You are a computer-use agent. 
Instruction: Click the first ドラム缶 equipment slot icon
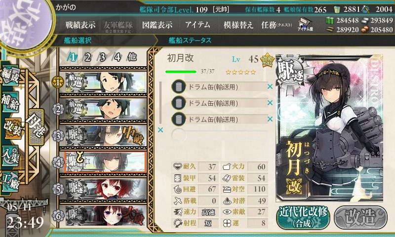(179, 86)
